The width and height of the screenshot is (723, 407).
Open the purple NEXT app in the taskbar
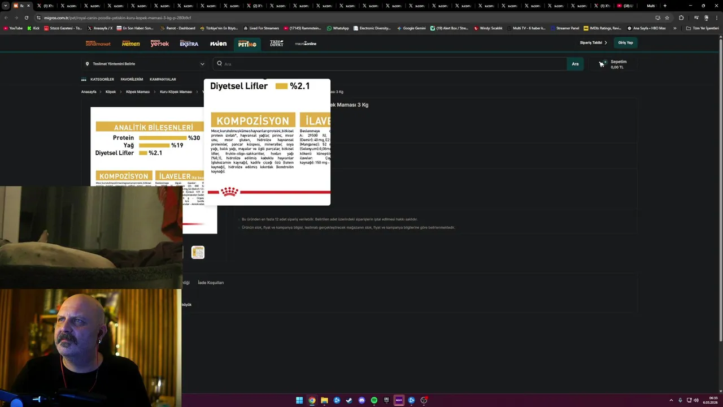coord(399,400)
